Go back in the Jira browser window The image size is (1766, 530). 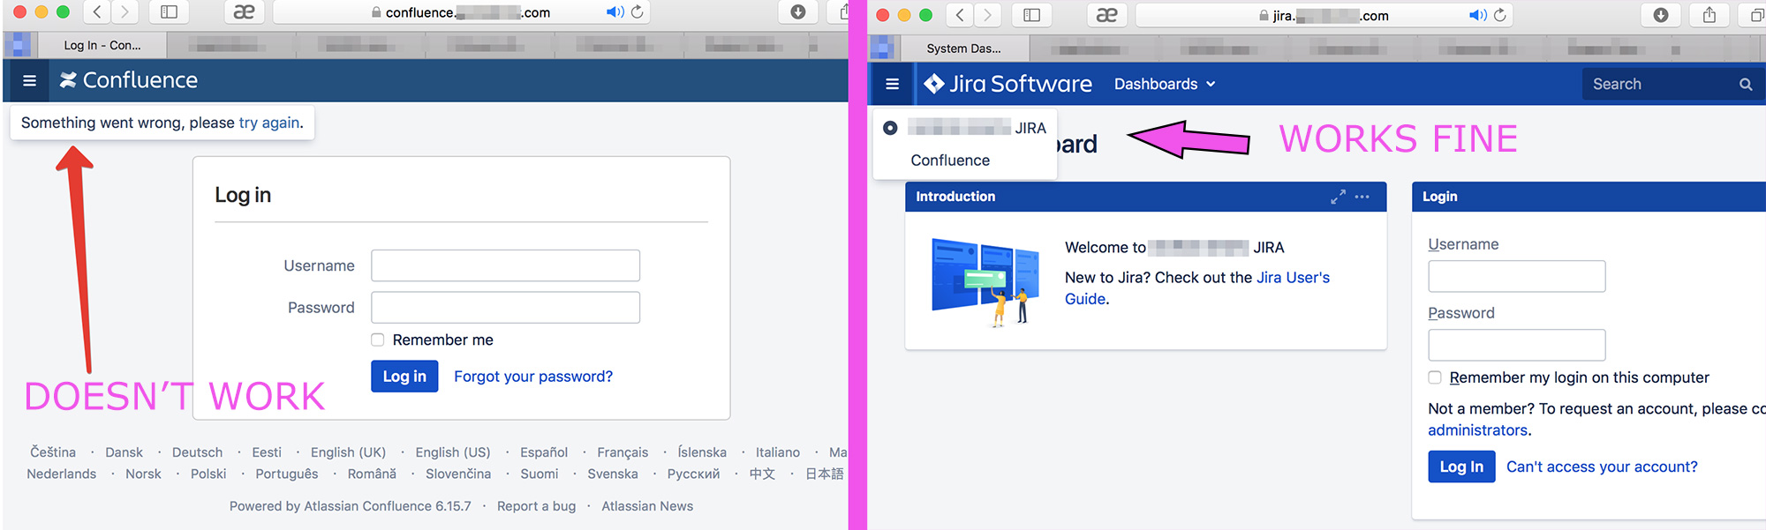(x=959, y=15)
